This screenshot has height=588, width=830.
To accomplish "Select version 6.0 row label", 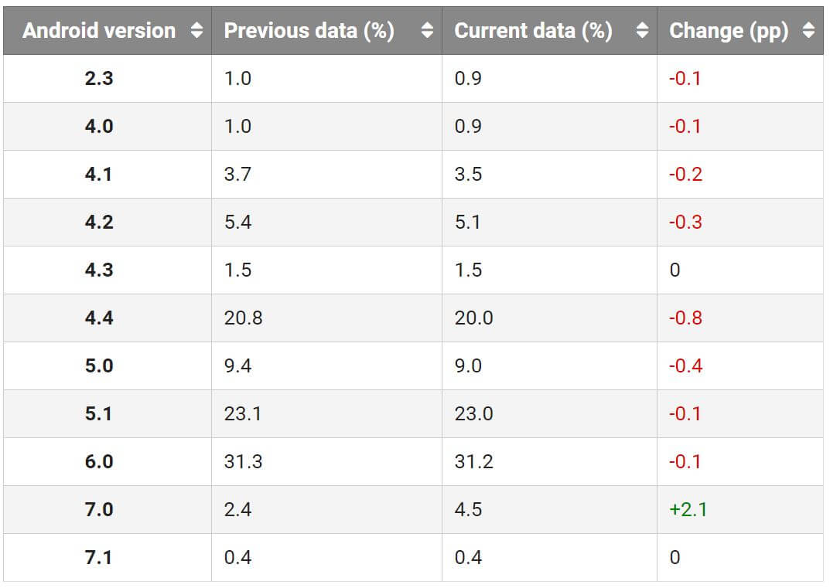I will (x=99, y=462).
